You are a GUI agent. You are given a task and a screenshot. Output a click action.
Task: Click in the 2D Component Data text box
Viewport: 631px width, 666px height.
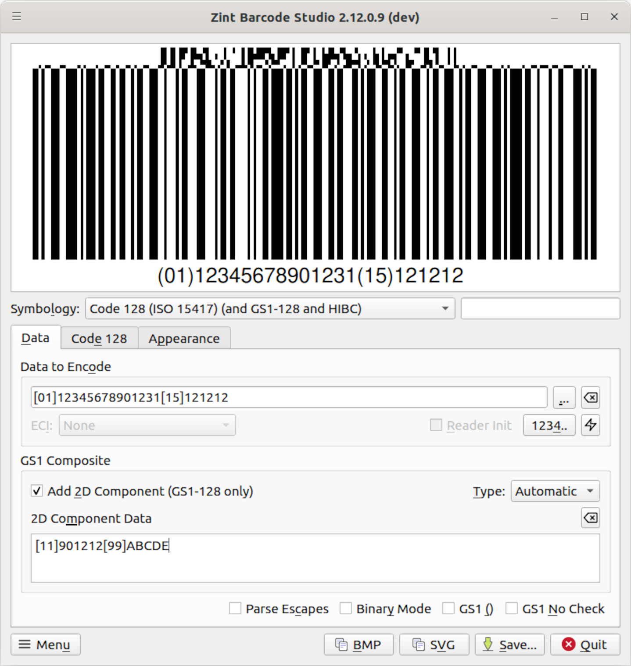[315, 558]
